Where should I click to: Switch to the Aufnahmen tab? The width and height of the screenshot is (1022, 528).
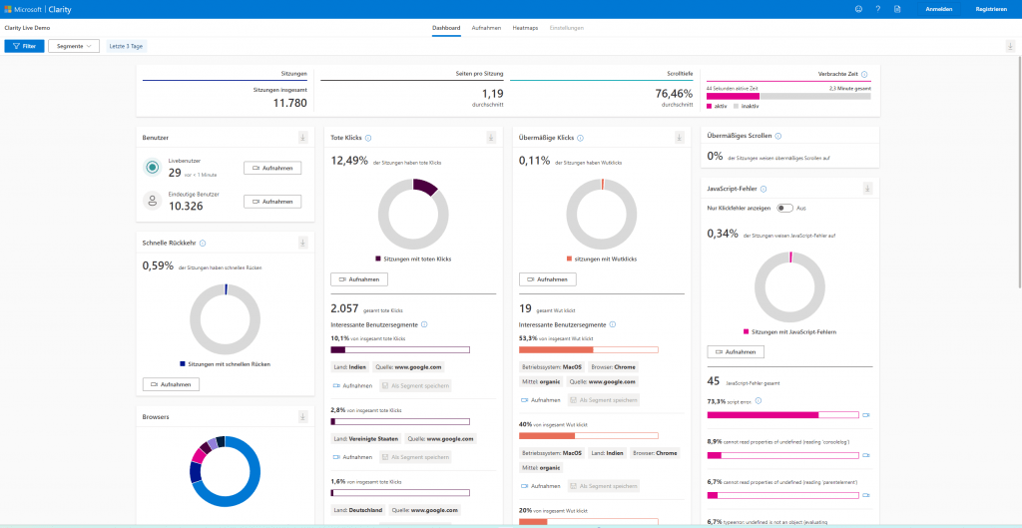486,28
